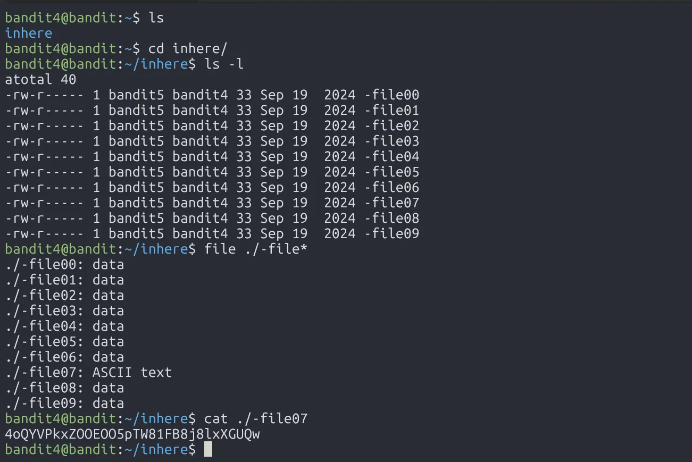Image resolution: width=692 pixels, height=462 pixels.
Task: Click -file03 in the ls -l listing
Action: pyautogui.click(x=391, y=141)
